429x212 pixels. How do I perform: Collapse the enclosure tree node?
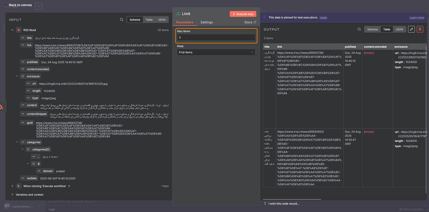[17, 76]
